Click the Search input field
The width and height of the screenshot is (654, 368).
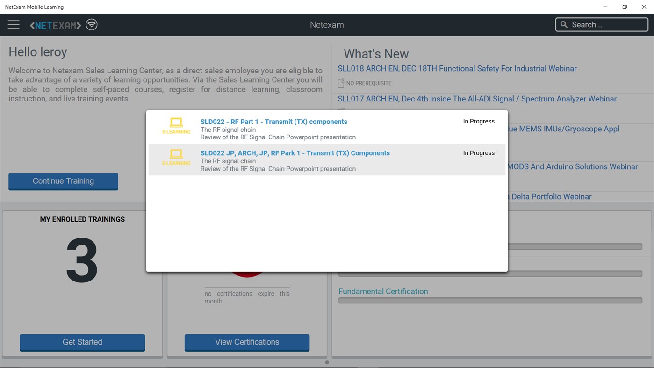pyautogui.click(x=602, y=25)
